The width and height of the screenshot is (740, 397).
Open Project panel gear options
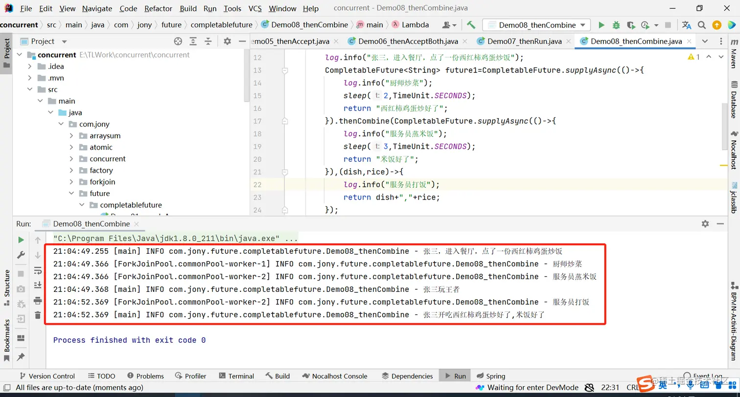point(227,42)
